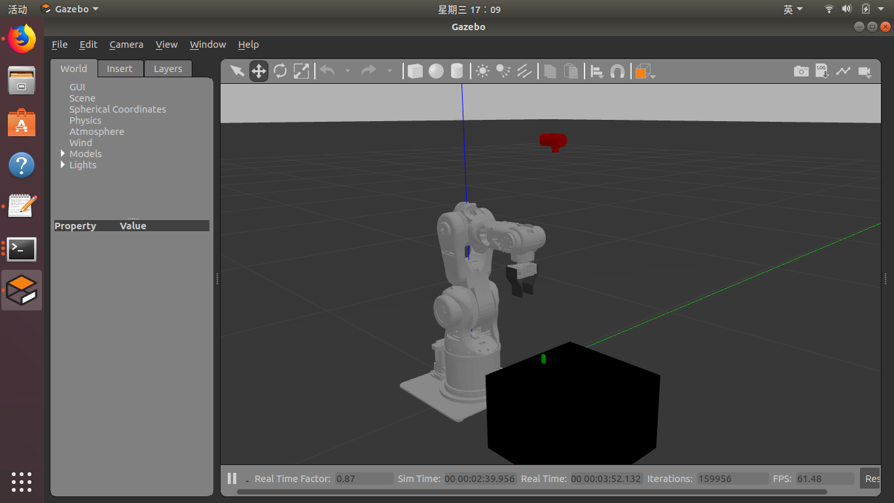
Task: Open the 活动 activities overview
Action: coord(18,9)
